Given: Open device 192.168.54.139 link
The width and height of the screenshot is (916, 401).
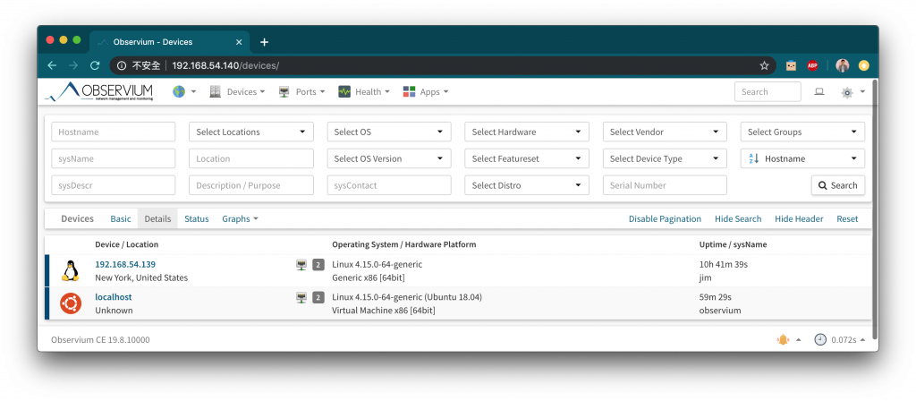Looking at the screenshot, I should pyautogui.click(x=125, y=264).
